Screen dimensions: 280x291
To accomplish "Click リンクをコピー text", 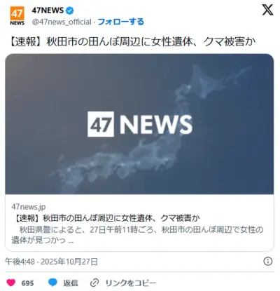I will (x=131, y=283).
